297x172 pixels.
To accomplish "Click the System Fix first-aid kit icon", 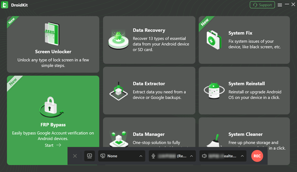I will (x=214, y=40).
